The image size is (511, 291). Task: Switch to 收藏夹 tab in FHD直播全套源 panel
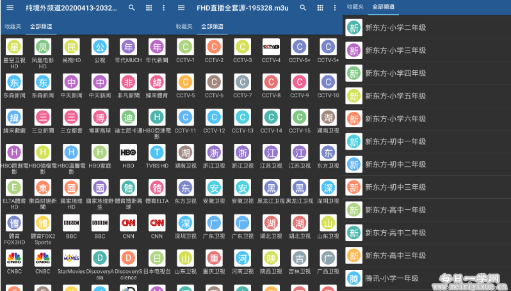point(184,26)
